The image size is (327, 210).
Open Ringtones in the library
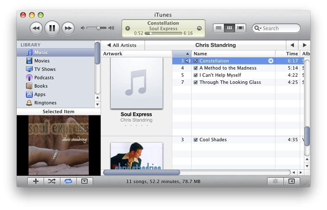pos(56,103)
